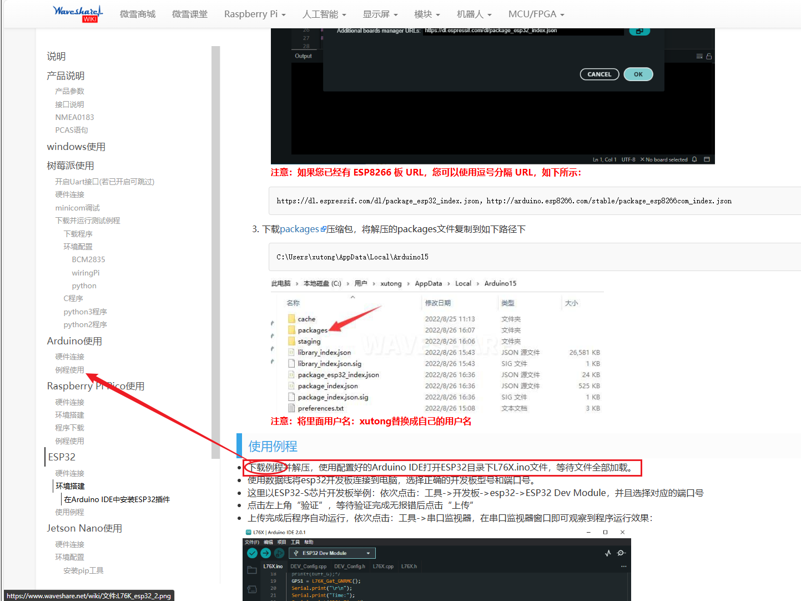The width and height of the screenshot is (801, 601).
Task: Click the sidebar table-of-contents scrollbar
Action: (216, 252)
